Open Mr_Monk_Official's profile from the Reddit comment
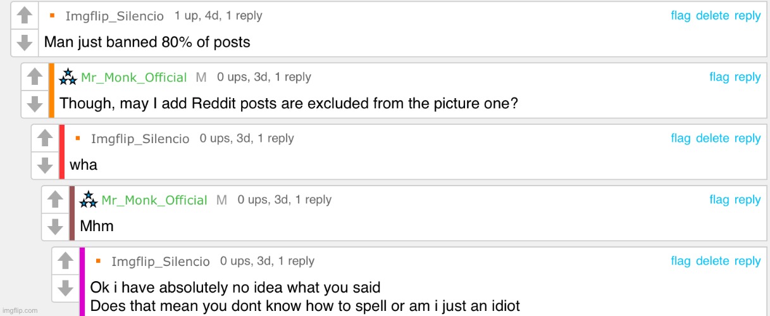Screen dimensions: 770x316 pyautogui.click(x=134, y=78)
